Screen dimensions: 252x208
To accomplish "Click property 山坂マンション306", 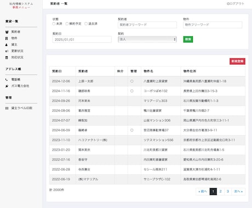I will point(157,120).
